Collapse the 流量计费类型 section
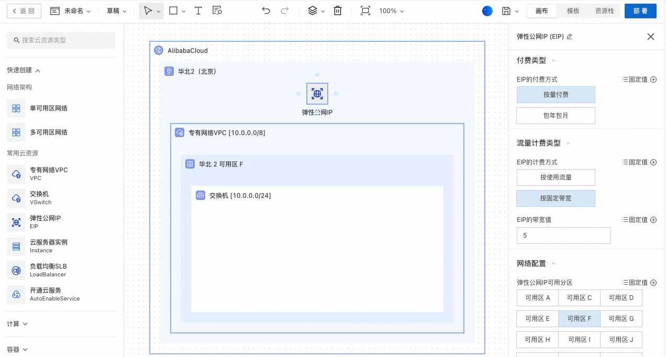The image size is (666, 357). (x=568, y=143)
